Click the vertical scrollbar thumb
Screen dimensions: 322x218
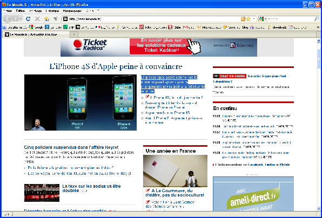319,59
